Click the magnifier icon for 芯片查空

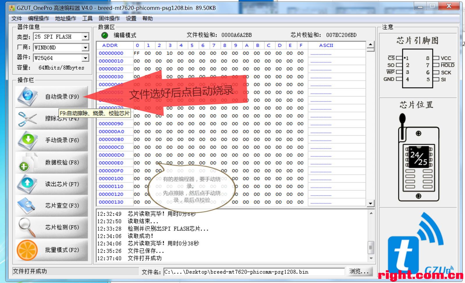(x=27, y=206)
